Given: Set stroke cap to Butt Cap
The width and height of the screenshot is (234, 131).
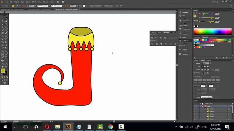Looking at the screenshot, I should [x=202, y=67].
